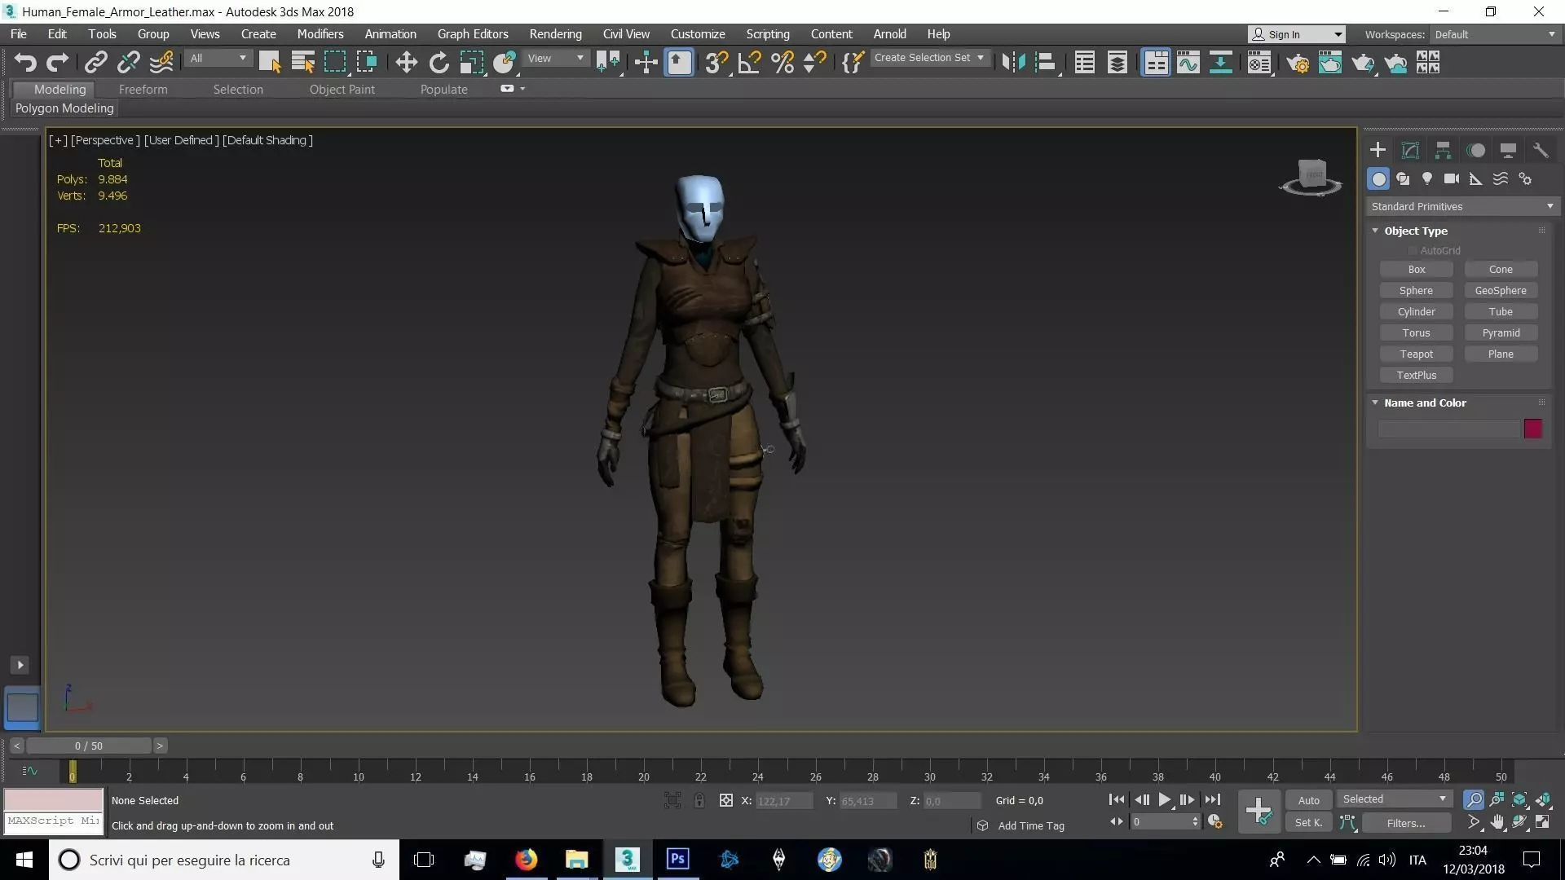Toggle Percent Snap
Screen dimensions: 1565x880
pyautogui.click(x=782, y=62)
